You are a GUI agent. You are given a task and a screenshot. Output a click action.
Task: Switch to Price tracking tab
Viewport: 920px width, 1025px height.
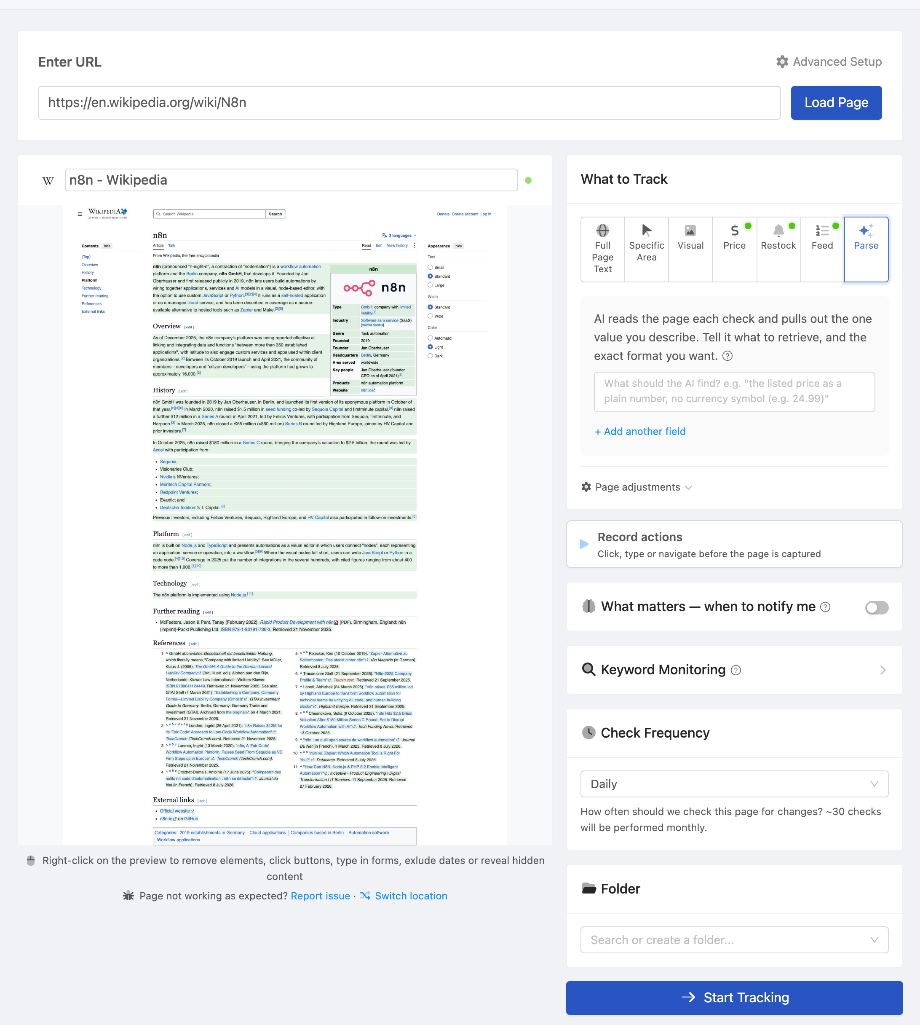(735, 250)
